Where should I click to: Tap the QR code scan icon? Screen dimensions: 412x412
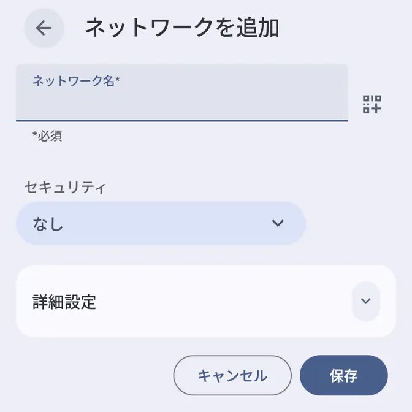coord(372,104)
